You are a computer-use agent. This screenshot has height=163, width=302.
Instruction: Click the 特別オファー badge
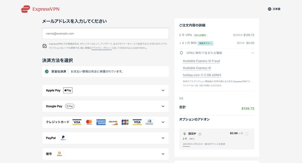(205, 43)
